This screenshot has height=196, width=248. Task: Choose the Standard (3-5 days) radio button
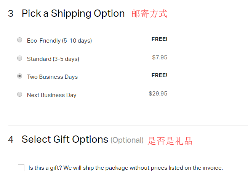point(20,58)
